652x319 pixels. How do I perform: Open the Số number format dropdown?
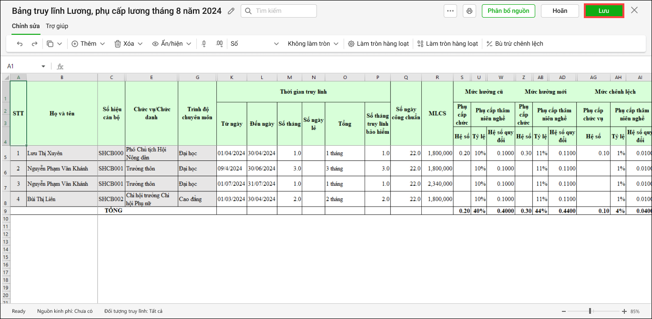(255, 44)
